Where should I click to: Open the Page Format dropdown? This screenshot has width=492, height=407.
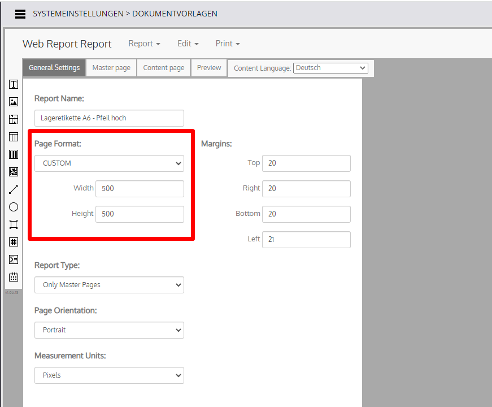(109, 163)
